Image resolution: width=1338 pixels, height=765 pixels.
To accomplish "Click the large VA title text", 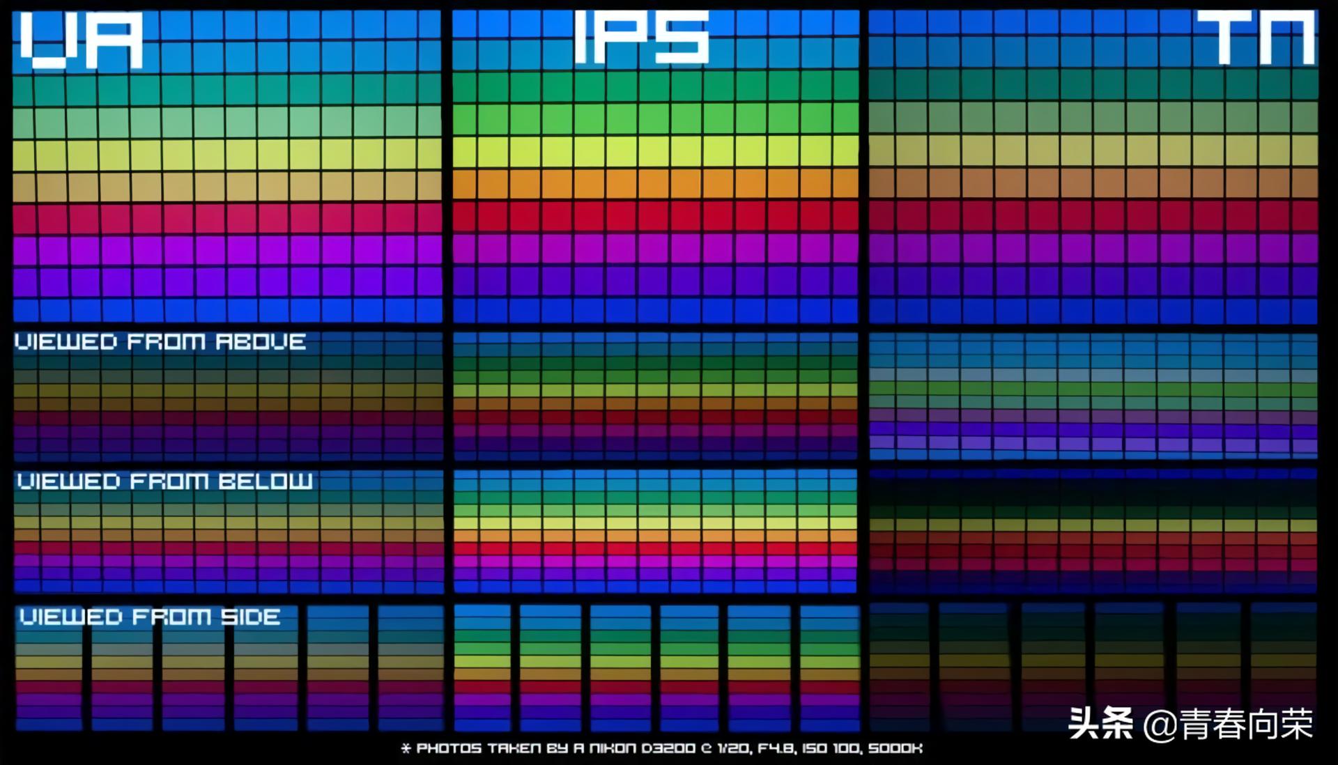I will (82, 40).
